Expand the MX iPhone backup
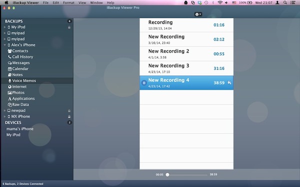Screen dimensions: 300x187 (5, 117)
